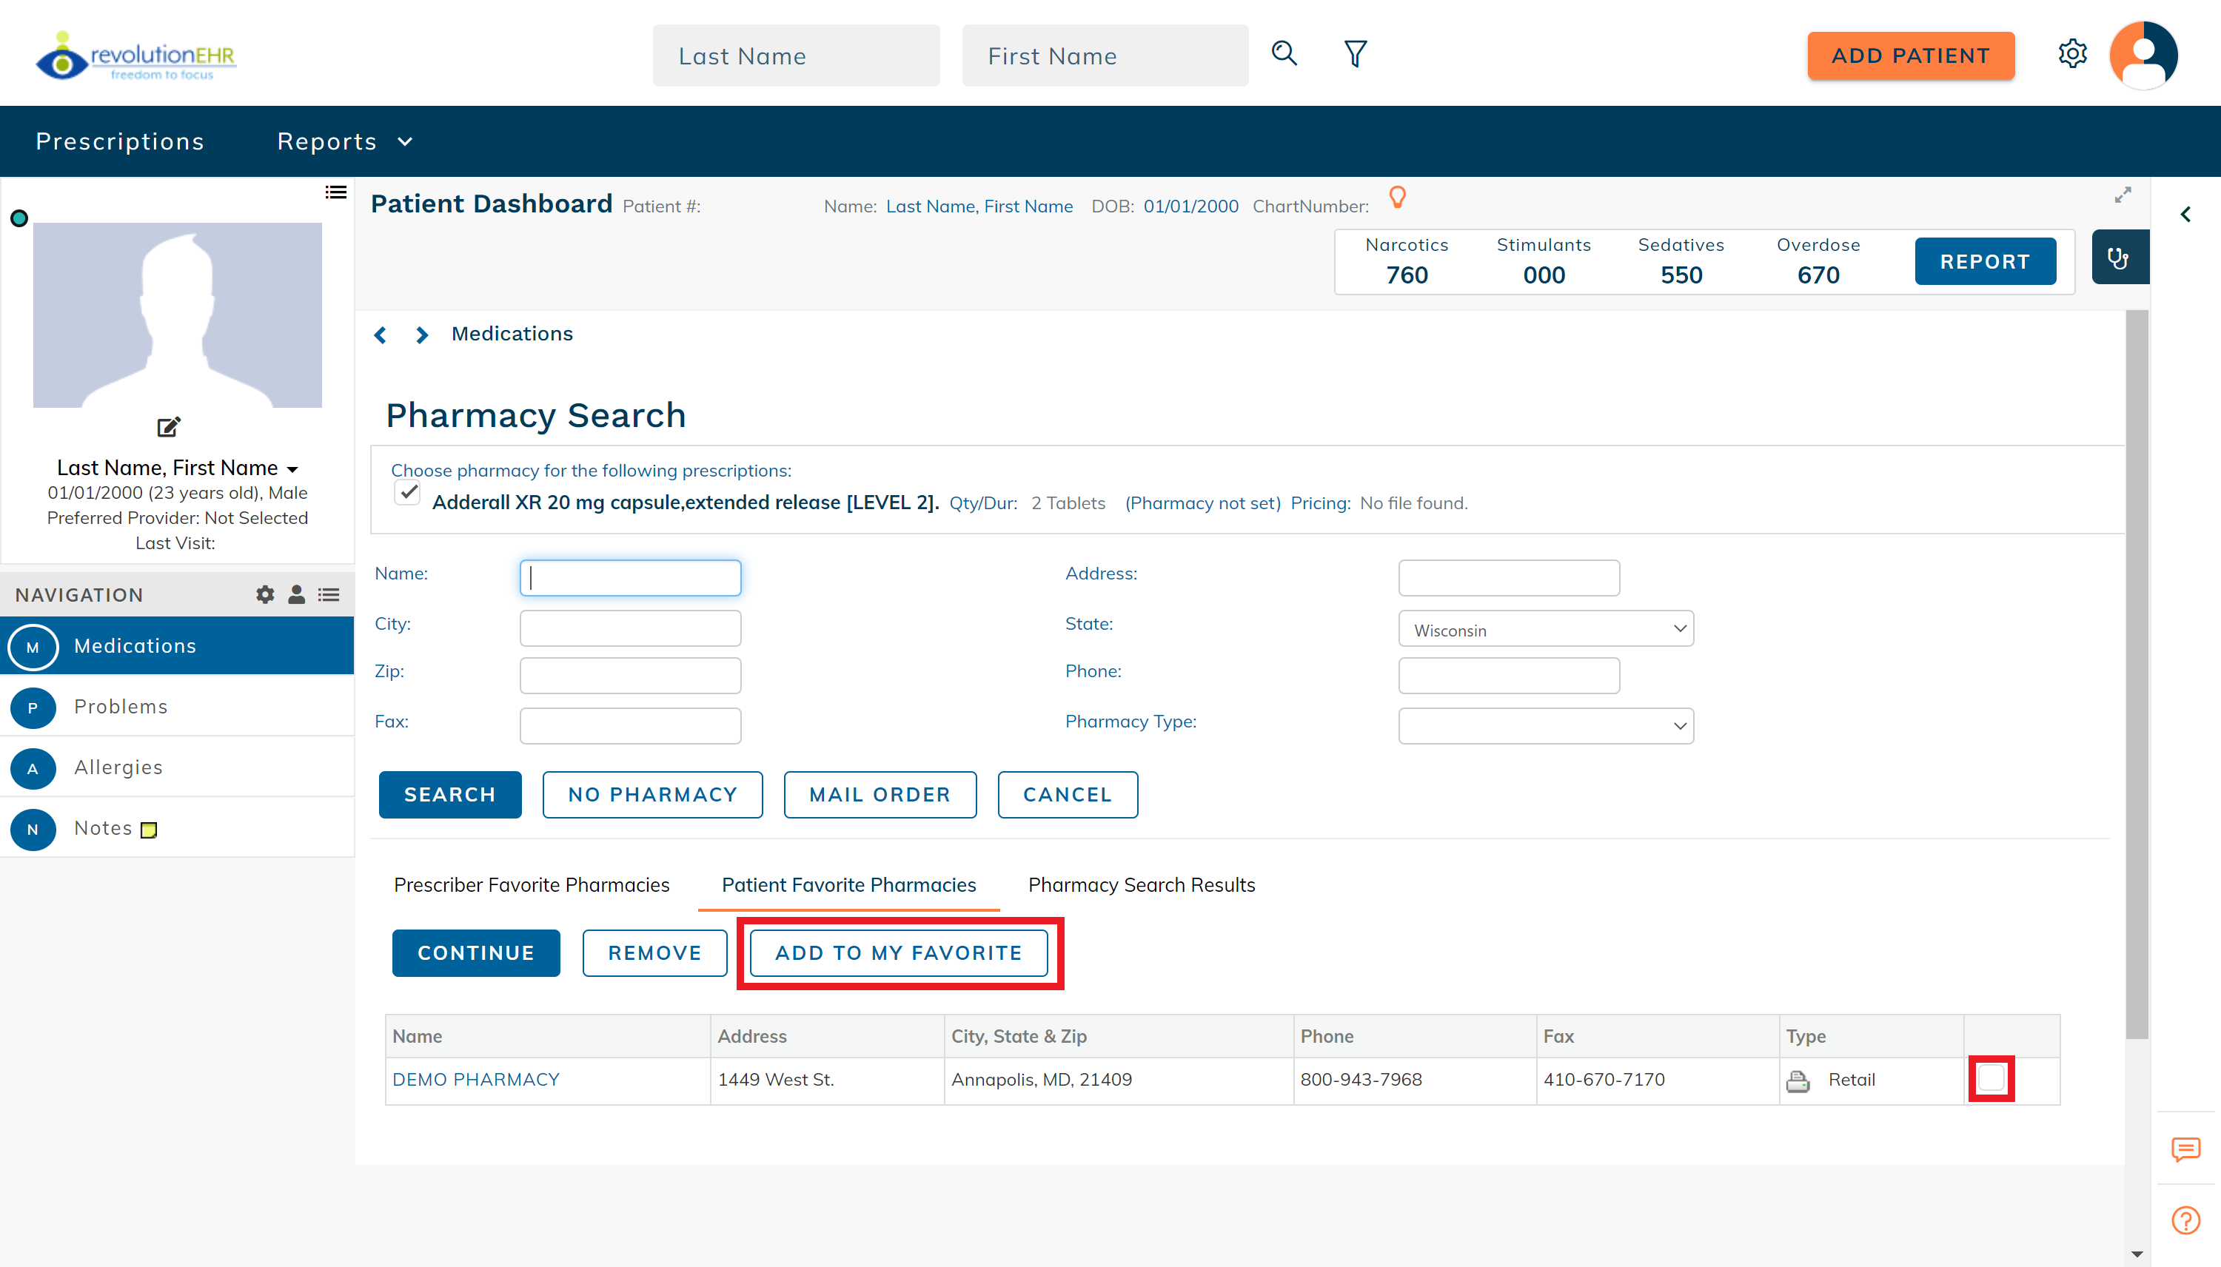This screenshot has height=1267, width=2221.
Task: Switch to Prescriber Favorite Pharmacies tab
Action: point(531,885)
